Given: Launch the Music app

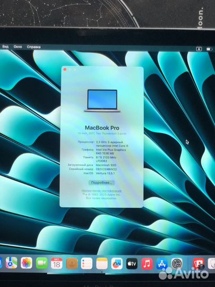Looking at the screenshot, I should point(147,264).
